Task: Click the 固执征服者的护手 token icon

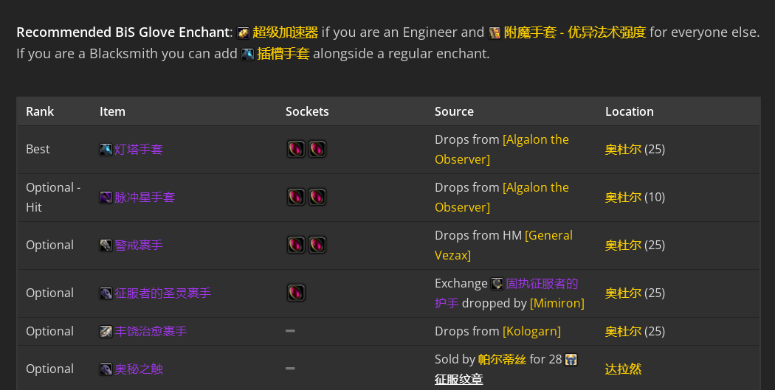Action: 497,284
